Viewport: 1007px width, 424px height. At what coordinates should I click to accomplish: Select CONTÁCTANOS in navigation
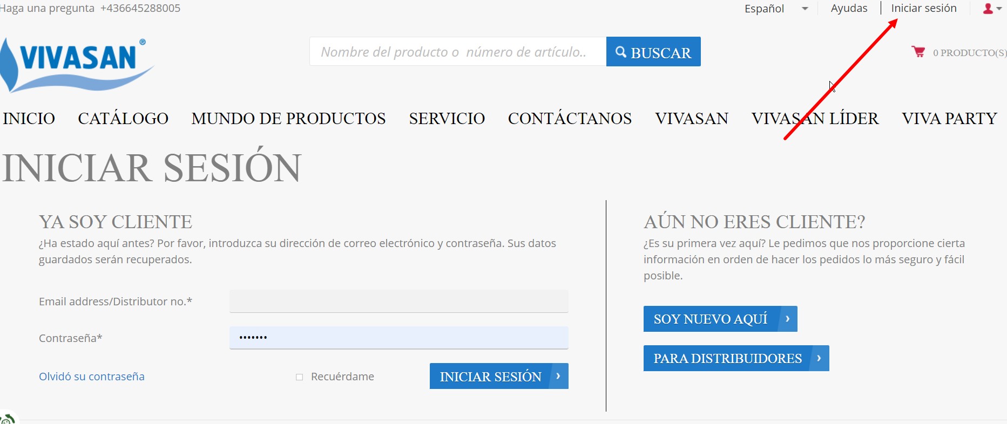(x=570, y=119)
